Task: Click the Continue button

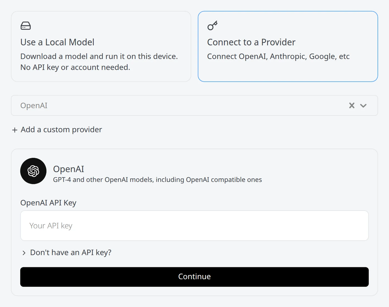Action: (x=194, y=277)
